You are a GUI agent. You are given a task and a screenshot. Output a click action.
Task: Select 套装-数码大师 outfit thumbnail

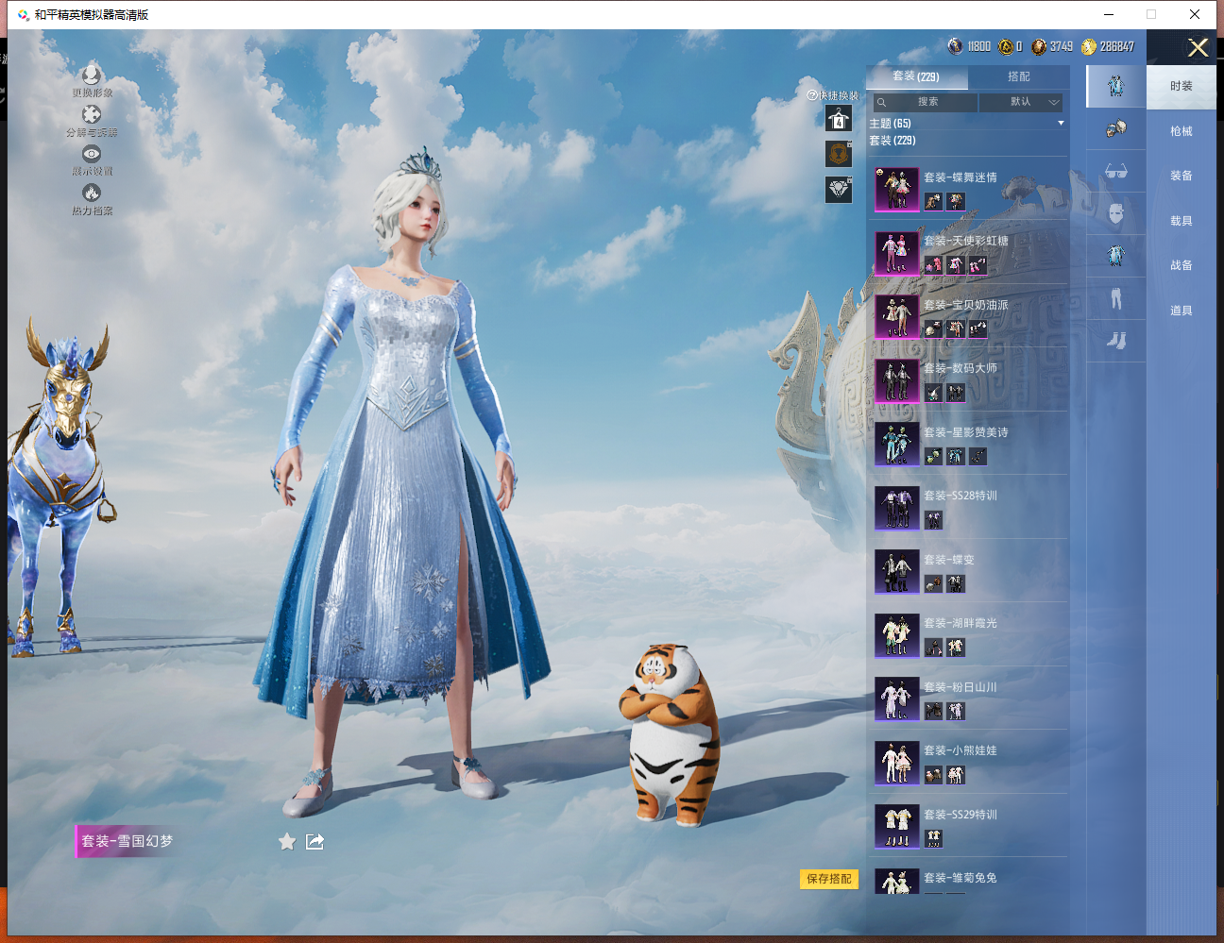pyautogui.click(x=896, y=380)
